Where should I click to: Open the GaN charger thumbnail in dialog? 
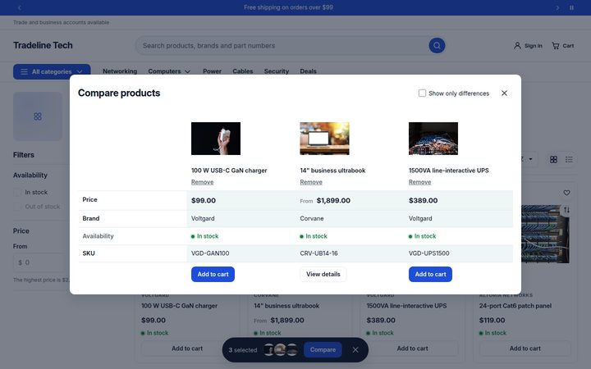click(x=216, y=139)
